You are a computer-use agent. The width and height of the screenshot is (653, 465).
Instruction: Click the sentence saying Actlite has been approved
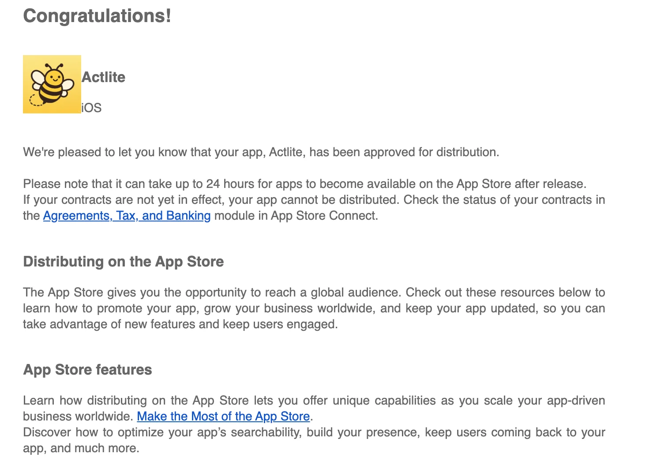point(261,152)
